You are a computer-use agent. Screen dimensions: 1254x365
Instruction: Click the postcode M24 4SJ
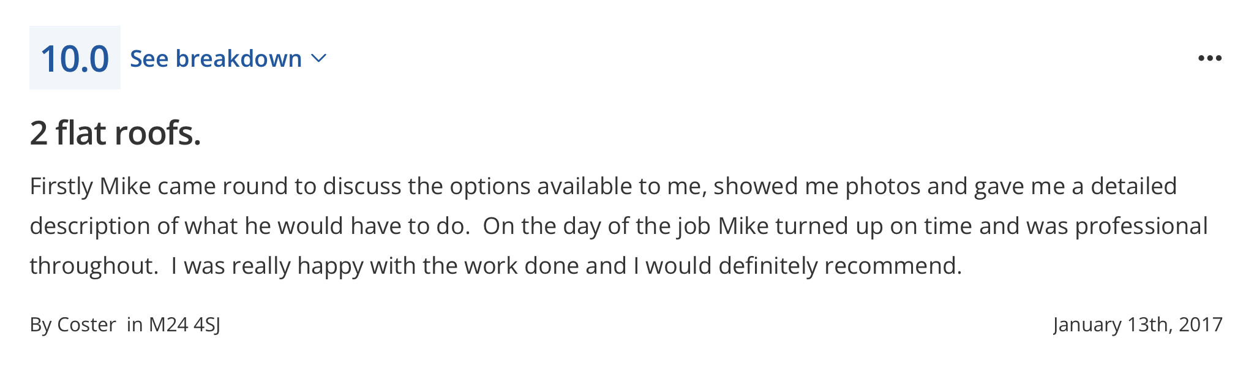[184, 324]
